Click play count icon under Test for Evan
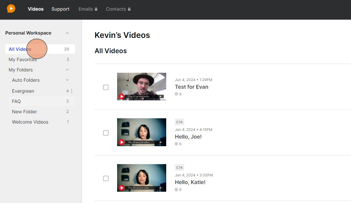Viewport: 351px width, 203px height. click(x=176, y=94)
